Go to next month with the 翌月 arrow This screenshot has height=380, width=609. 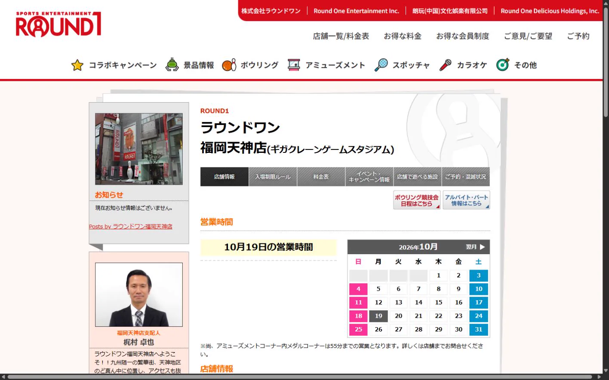coord(476,247)
